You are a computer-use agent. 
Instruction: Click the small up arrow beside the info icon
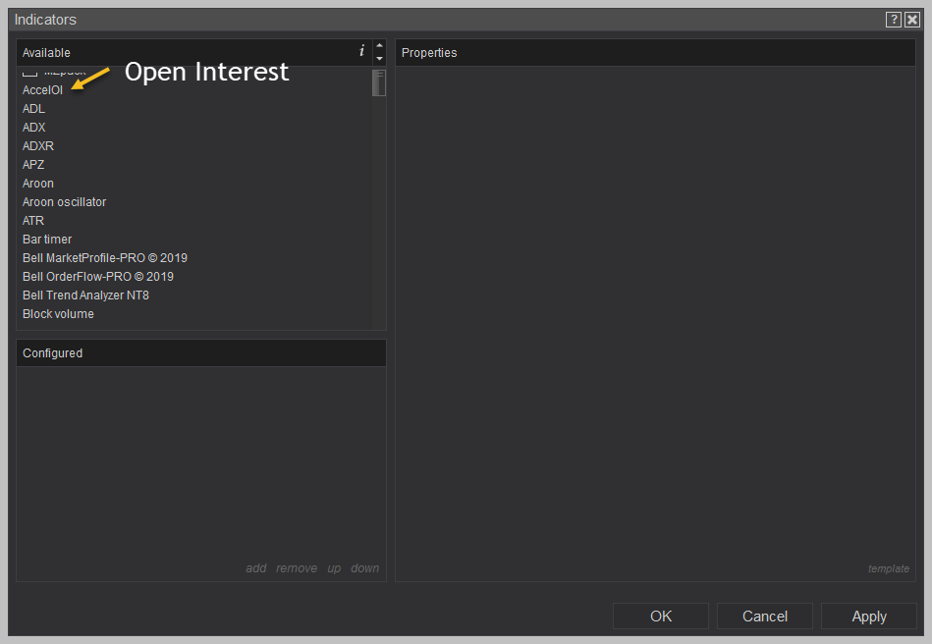pos(379,46)
